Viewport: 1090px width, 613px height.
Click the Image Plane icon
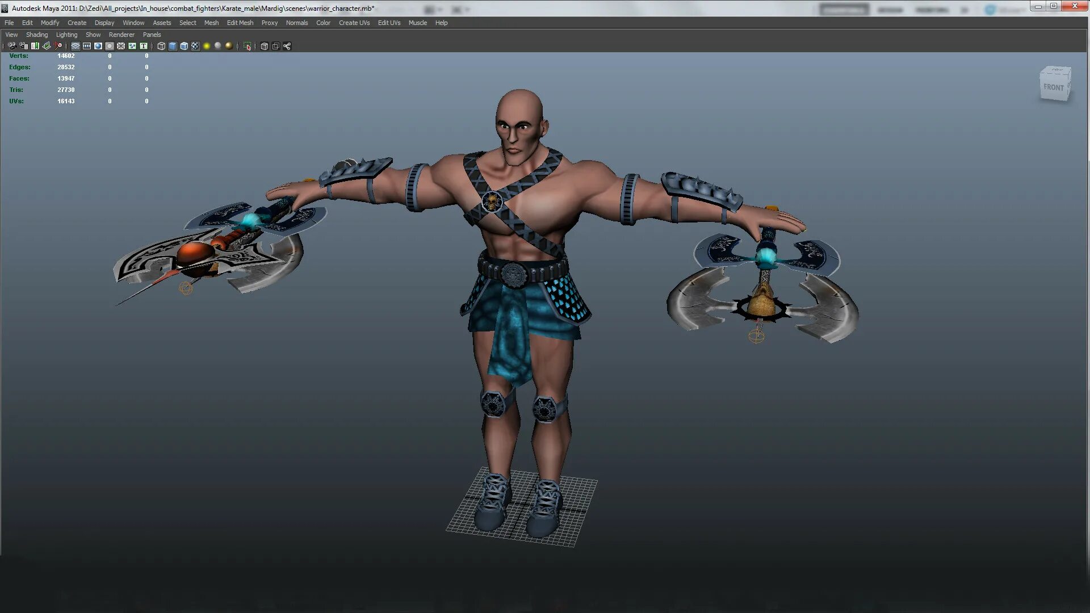[x=47, y=46]
